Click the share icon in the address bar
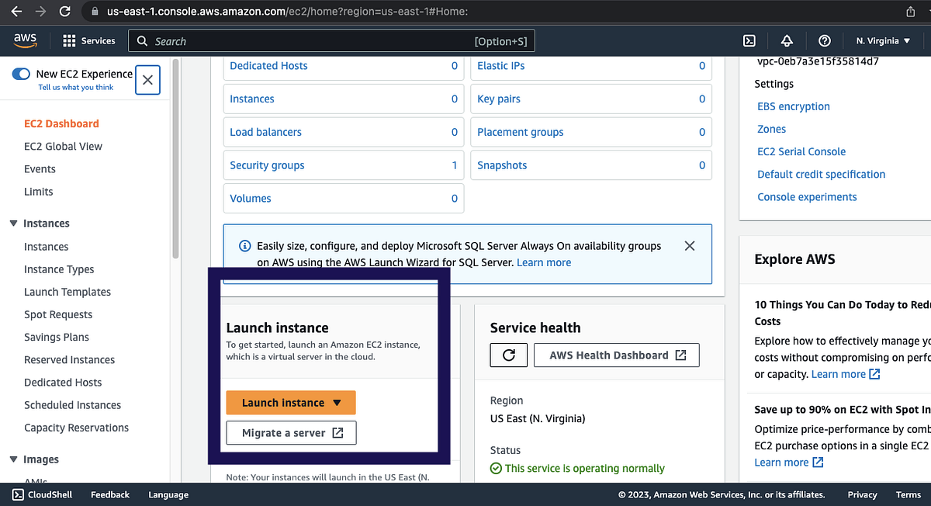 (x=909, y=12)
